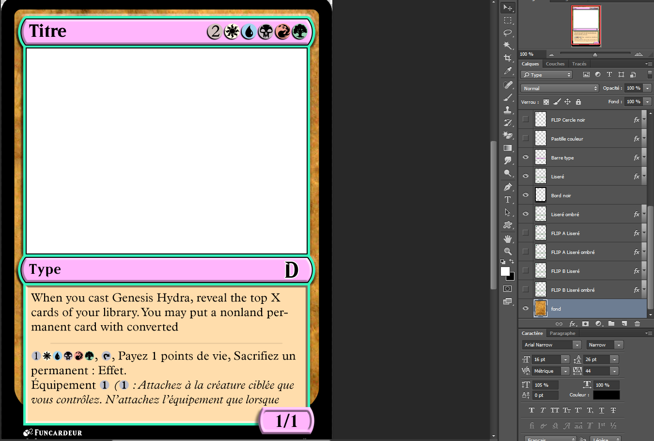Toggle lock all on layer

tap(578, 102)
